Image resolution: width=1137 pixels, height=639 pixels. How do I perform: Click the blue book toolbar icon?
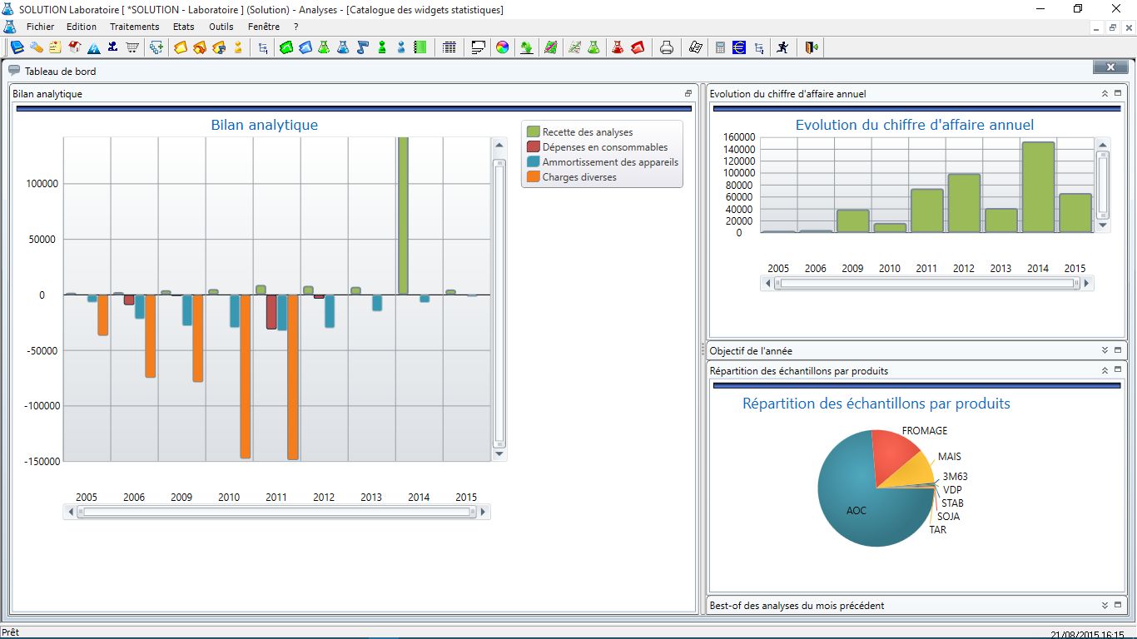pos(17,47)
